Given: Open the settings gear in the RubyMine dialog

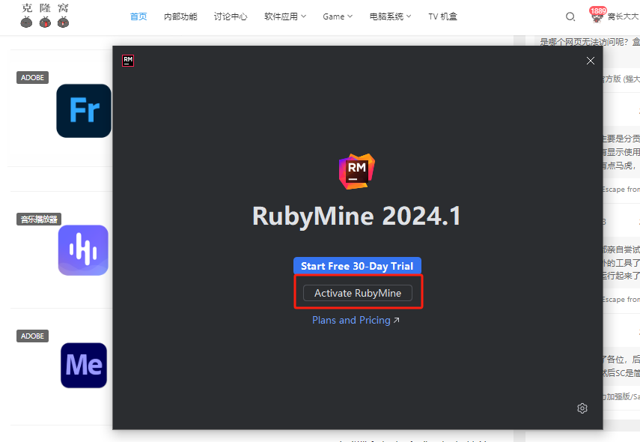Looking at the screenshot, I should pyautogui.click(x=582, y=408).
